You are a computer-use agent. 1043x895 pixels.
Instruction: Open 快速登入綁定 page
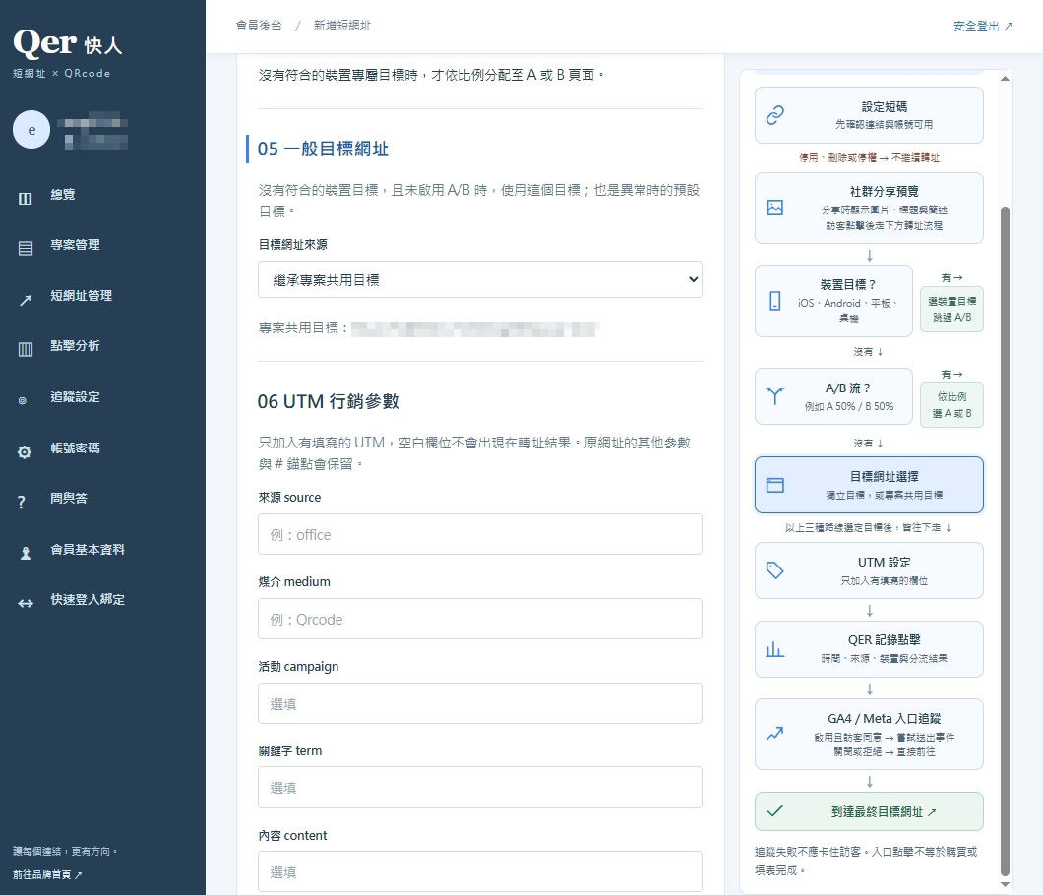tap(87, 599)
